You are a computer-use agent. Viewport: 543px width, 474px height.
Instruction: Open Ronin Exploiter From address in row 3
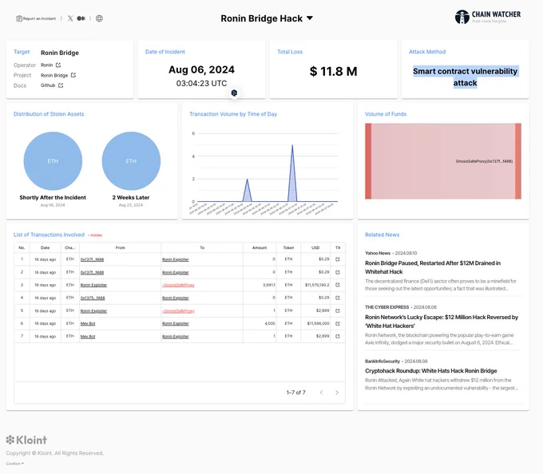point(93,285)
